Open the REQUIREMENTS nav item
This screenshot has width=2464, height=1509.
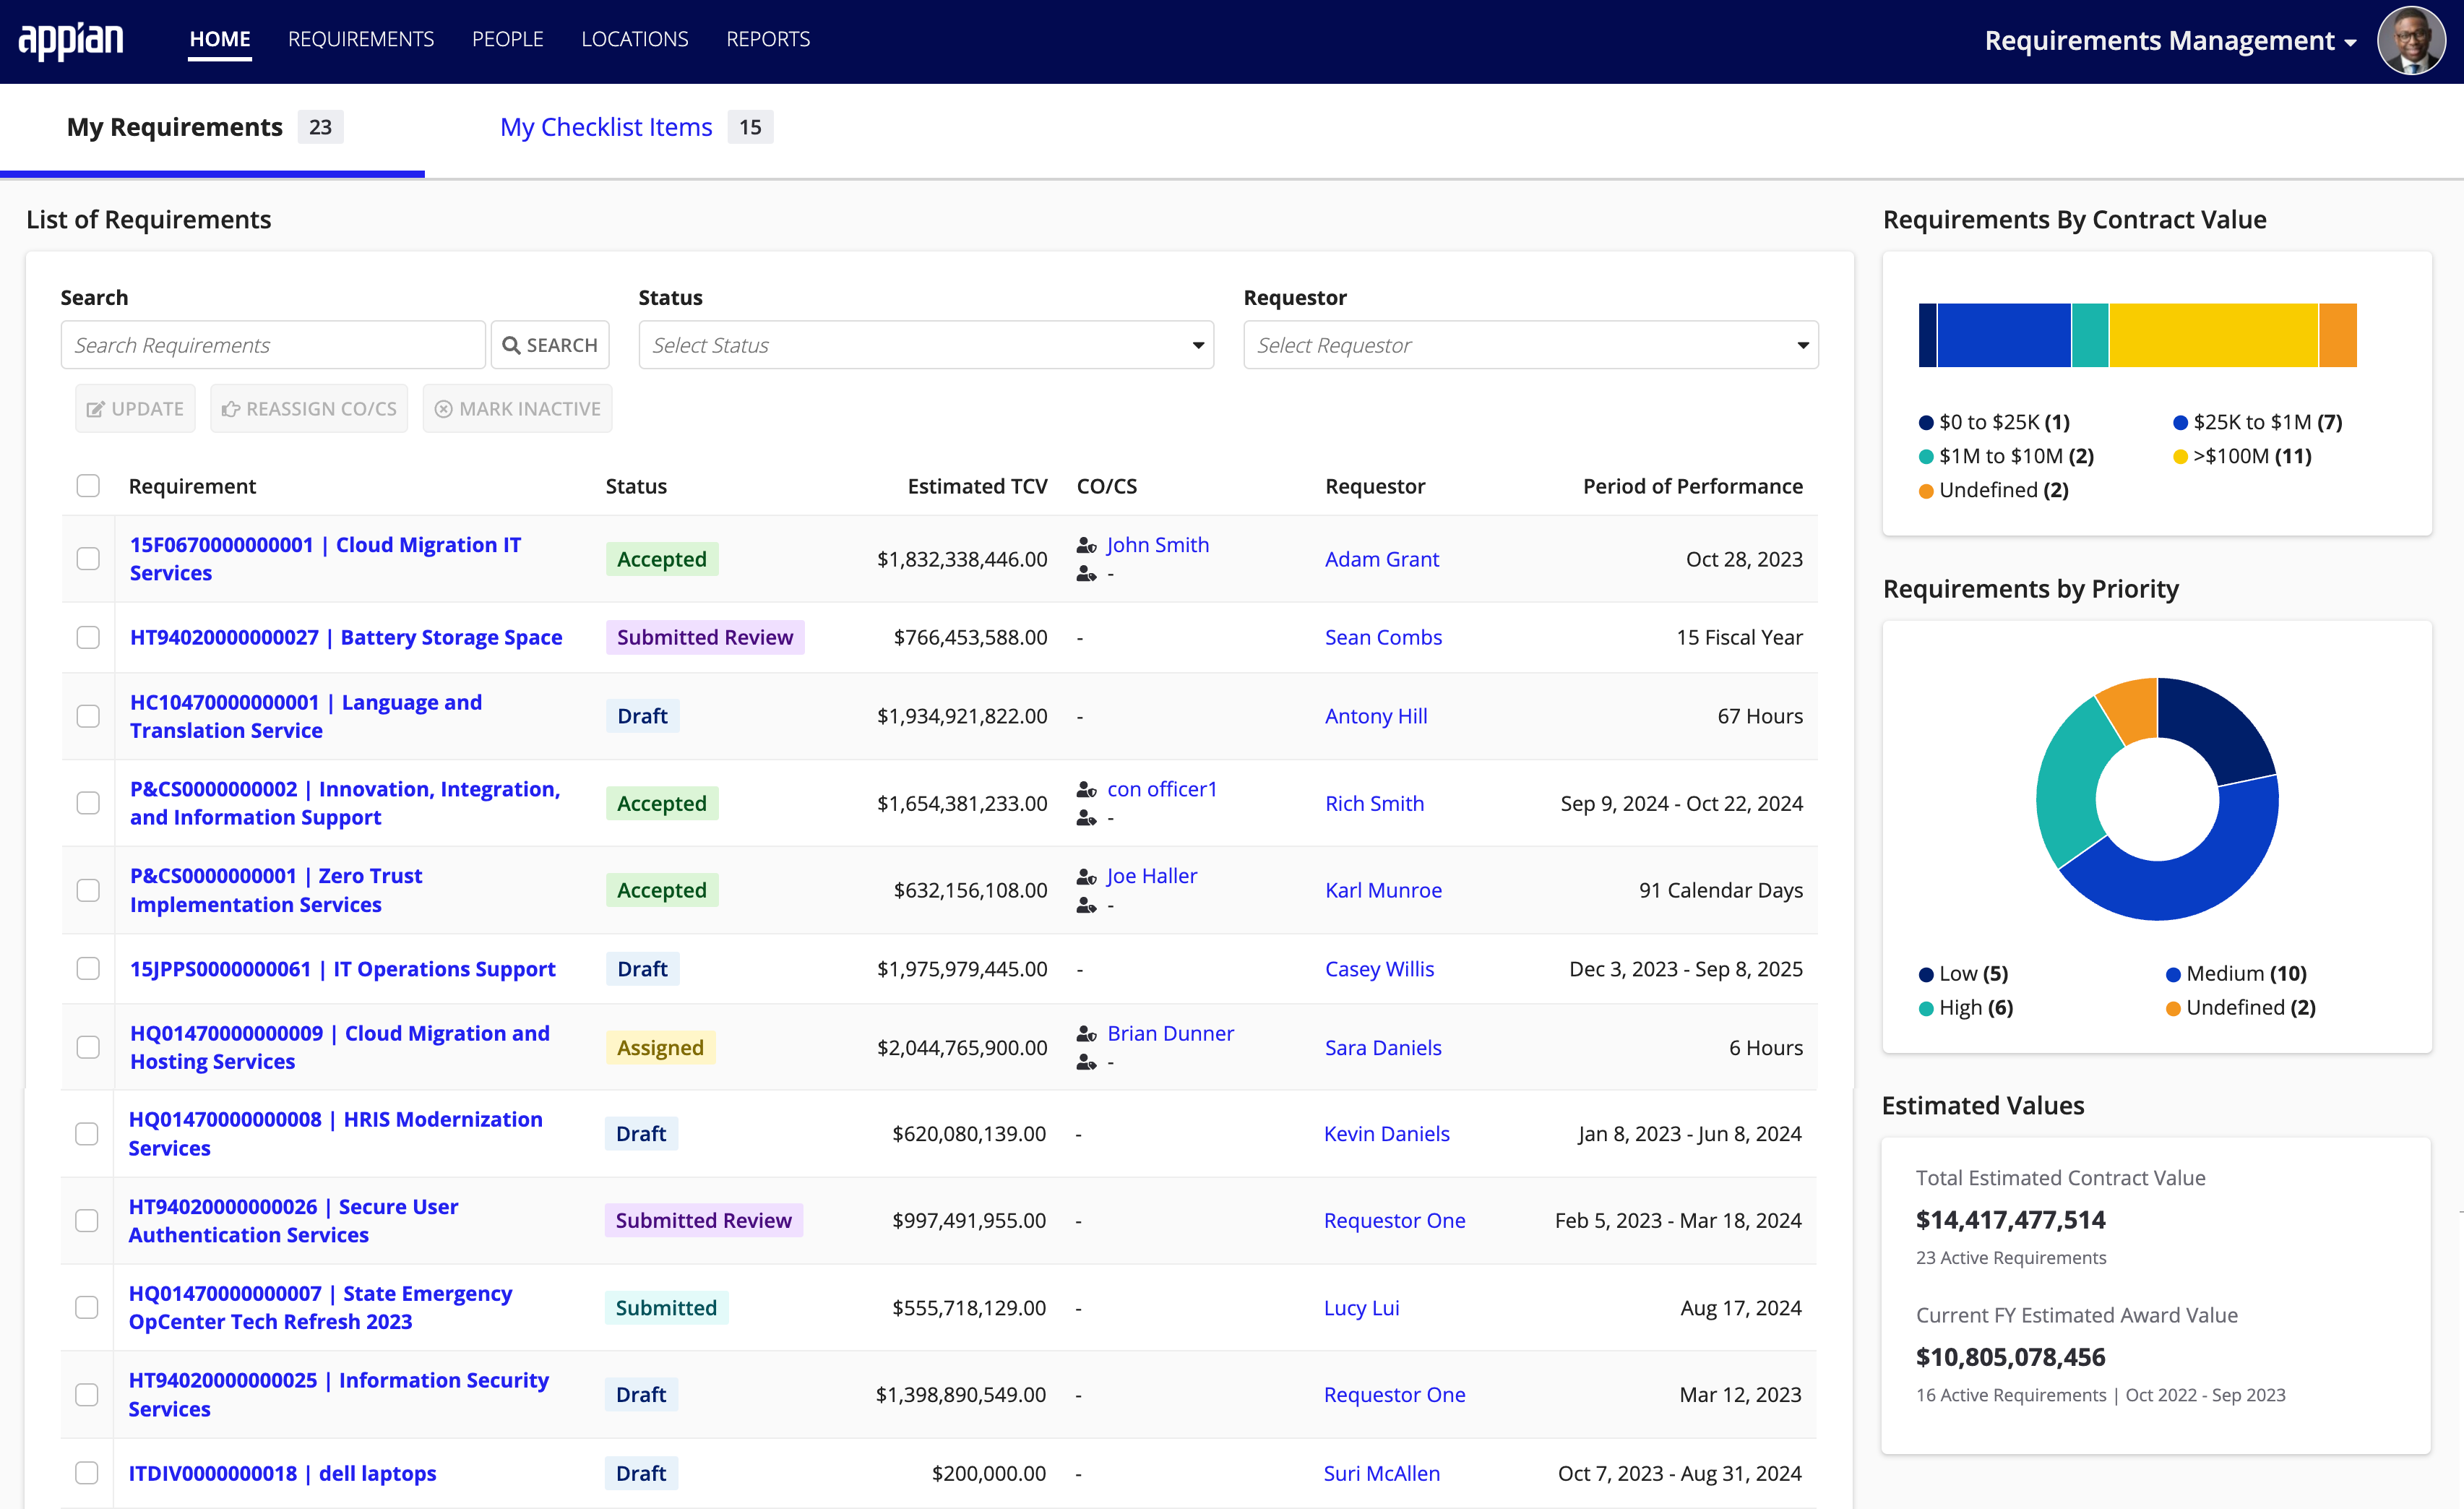(x=361, y=39)
